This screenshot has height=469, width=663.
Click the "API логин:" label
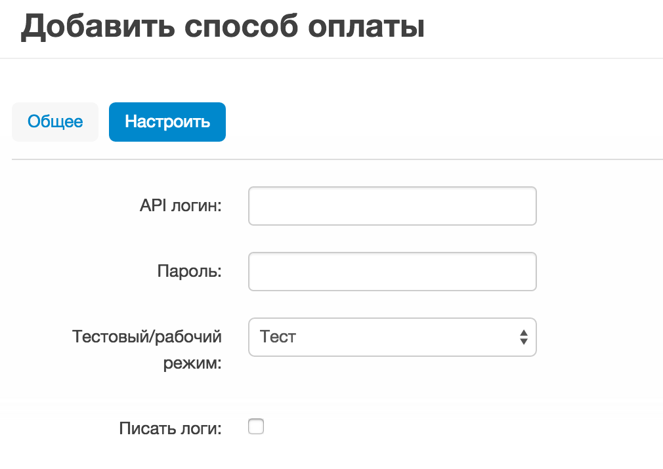point(181,206)
